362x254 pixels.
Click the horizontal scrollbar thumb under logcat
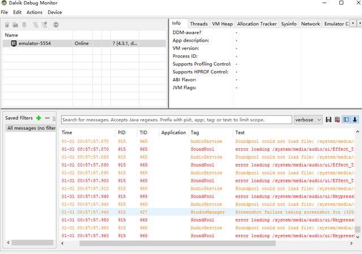tap(178, 243)
